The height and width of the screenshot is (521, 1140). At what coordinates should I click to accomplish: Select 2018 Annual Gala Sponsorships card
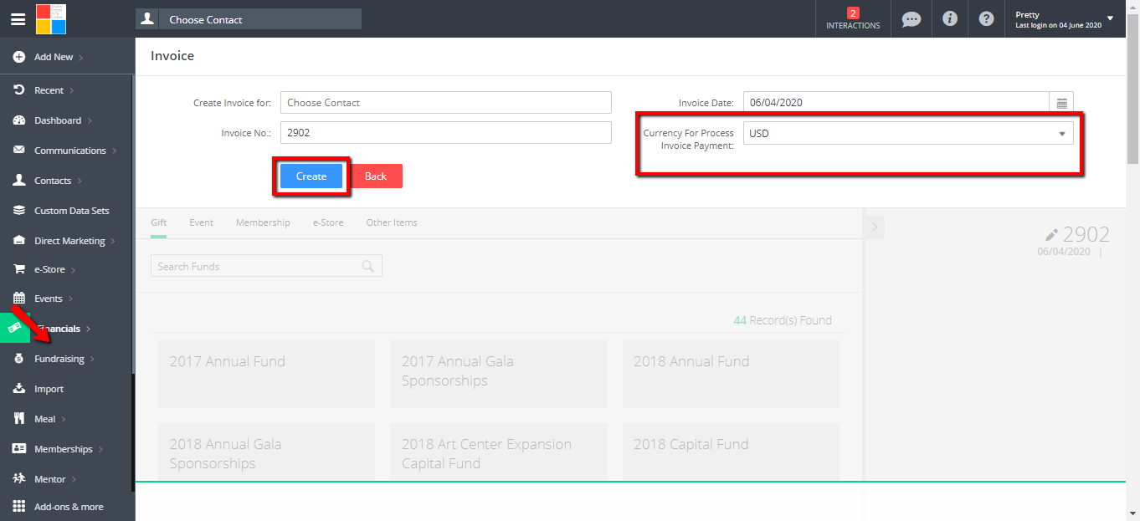click(x=266, y=452)
